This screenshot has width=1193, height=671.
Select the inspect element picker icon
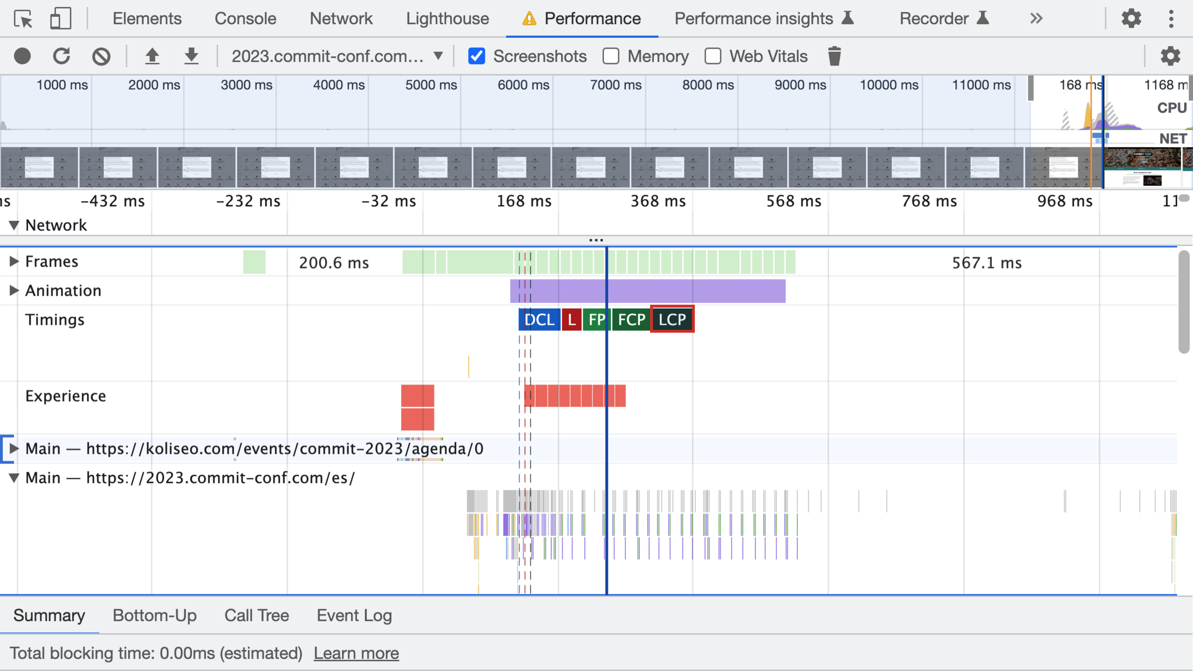[23, 19]
